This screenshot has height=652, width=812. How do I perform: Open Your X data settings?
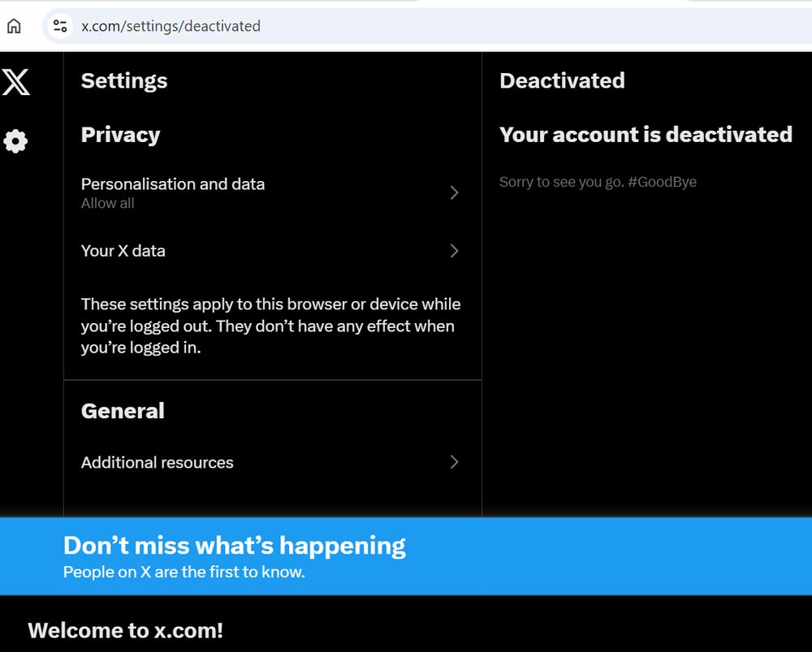[x=272, y=251]
